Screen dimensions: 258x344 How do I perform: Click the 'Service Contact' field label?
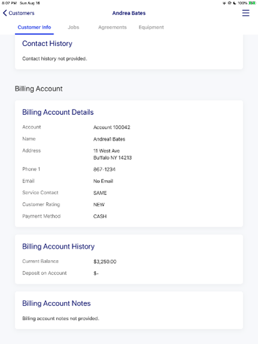coord(40,193)
